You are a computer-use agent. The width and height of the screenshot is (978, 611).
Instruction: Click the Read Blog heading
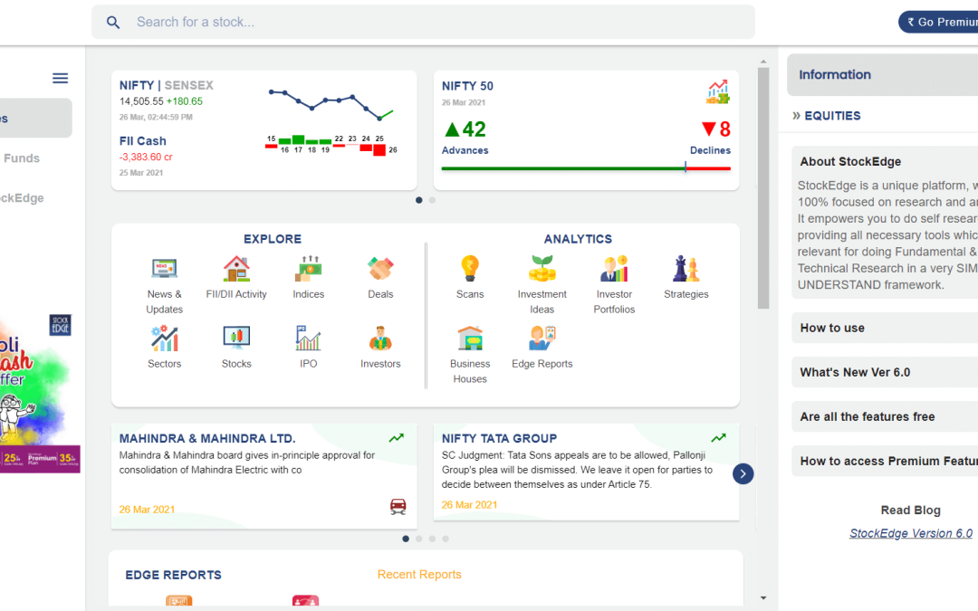tap(911, 510)
